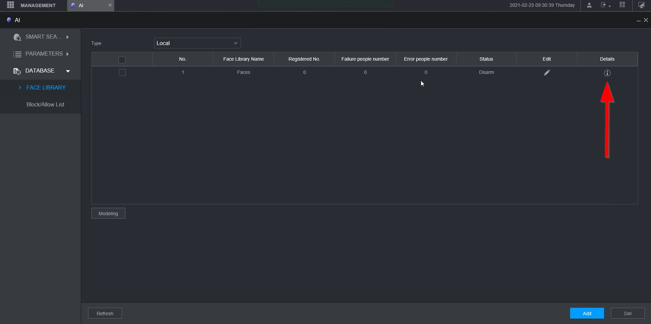Collapse the DATABASE section arrow
This screenshot has width=651, height=324.
click(68, 71)
